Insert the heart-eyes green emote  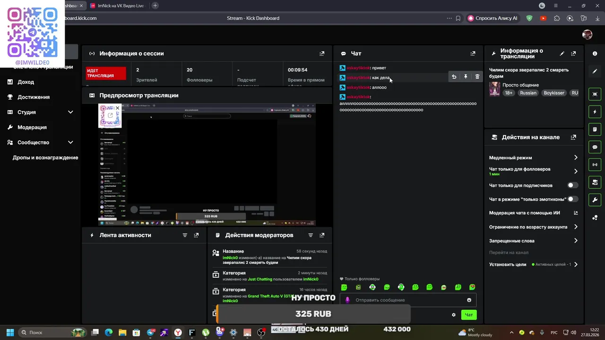click(472, 287)
